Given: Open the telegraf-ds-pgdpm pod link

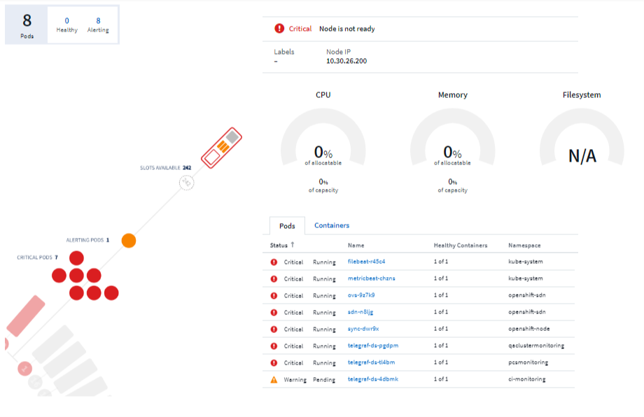Looking at the screenshot, I should 373,346.
